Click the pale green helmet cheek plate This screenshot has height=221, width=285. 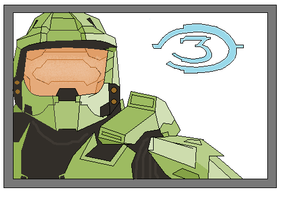click(94, 104)
